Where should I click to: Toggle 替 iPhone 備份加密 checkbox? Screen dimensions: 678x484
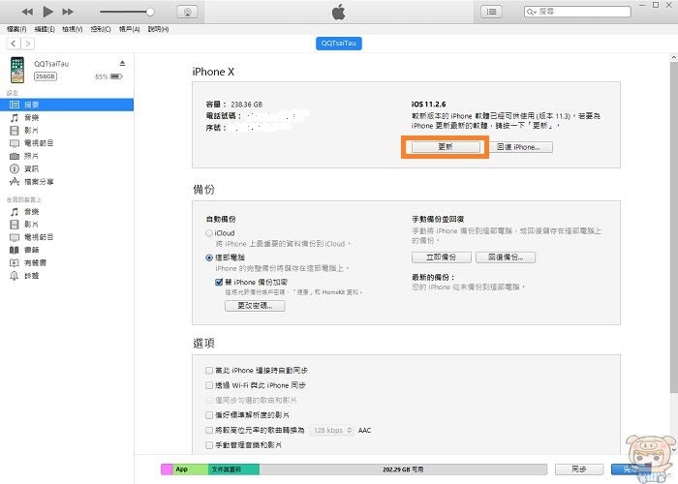[x=219, y=283]
